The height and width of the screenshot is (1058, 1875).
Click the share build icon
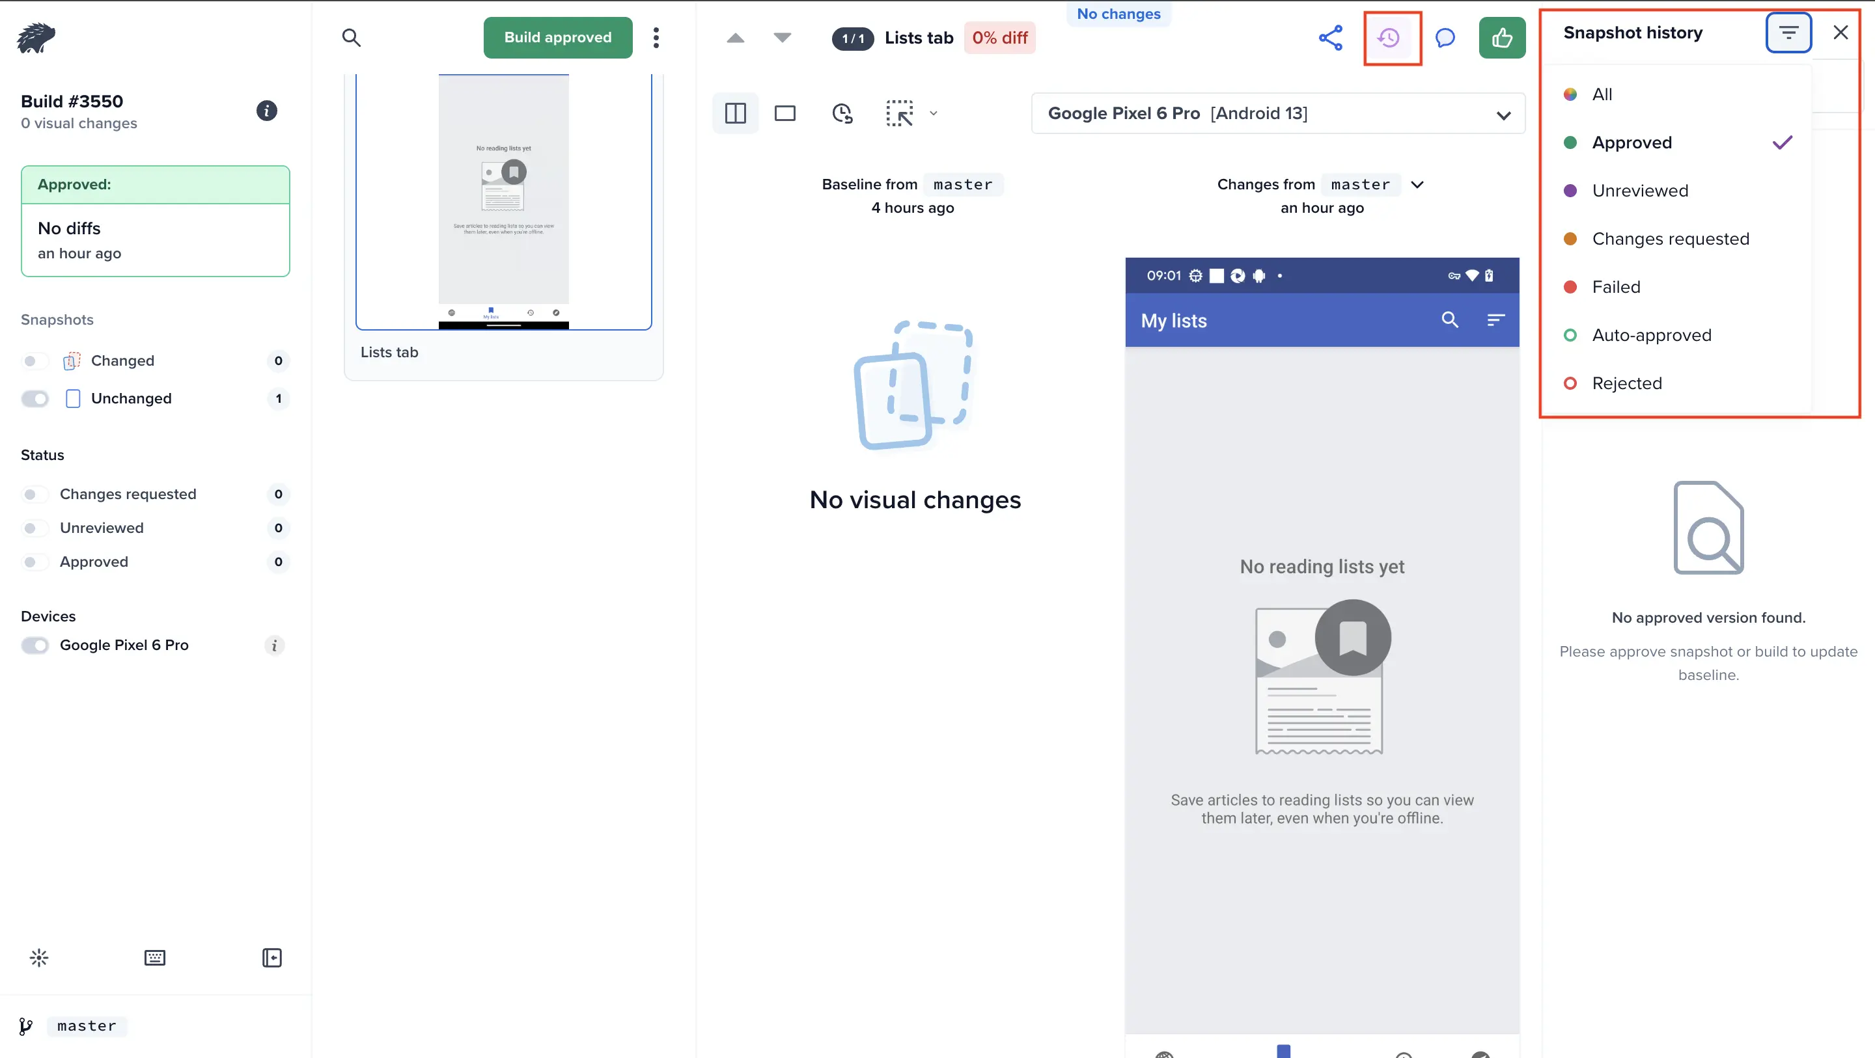[1330, 38]
